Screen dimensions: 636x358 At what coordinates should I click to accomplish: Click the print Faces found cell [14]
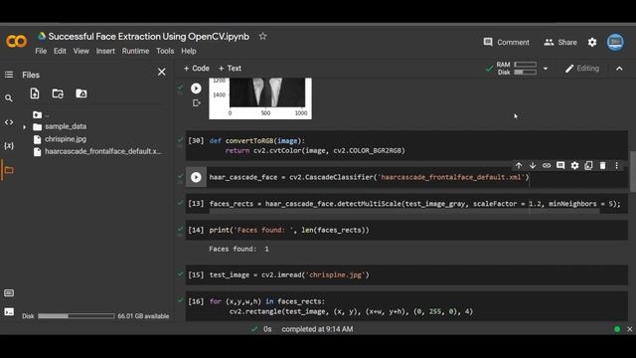[406, 230]
